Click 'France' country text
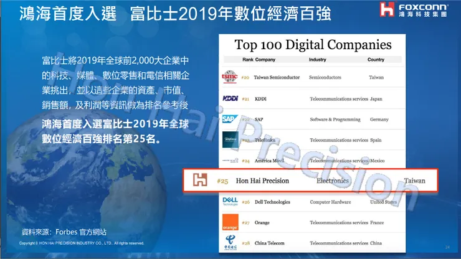The image size is (461, 259). (377, 222)
